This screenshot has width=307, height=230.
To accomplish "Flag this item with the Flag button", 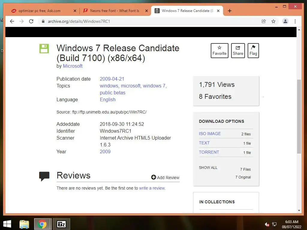I will point(253,50).
